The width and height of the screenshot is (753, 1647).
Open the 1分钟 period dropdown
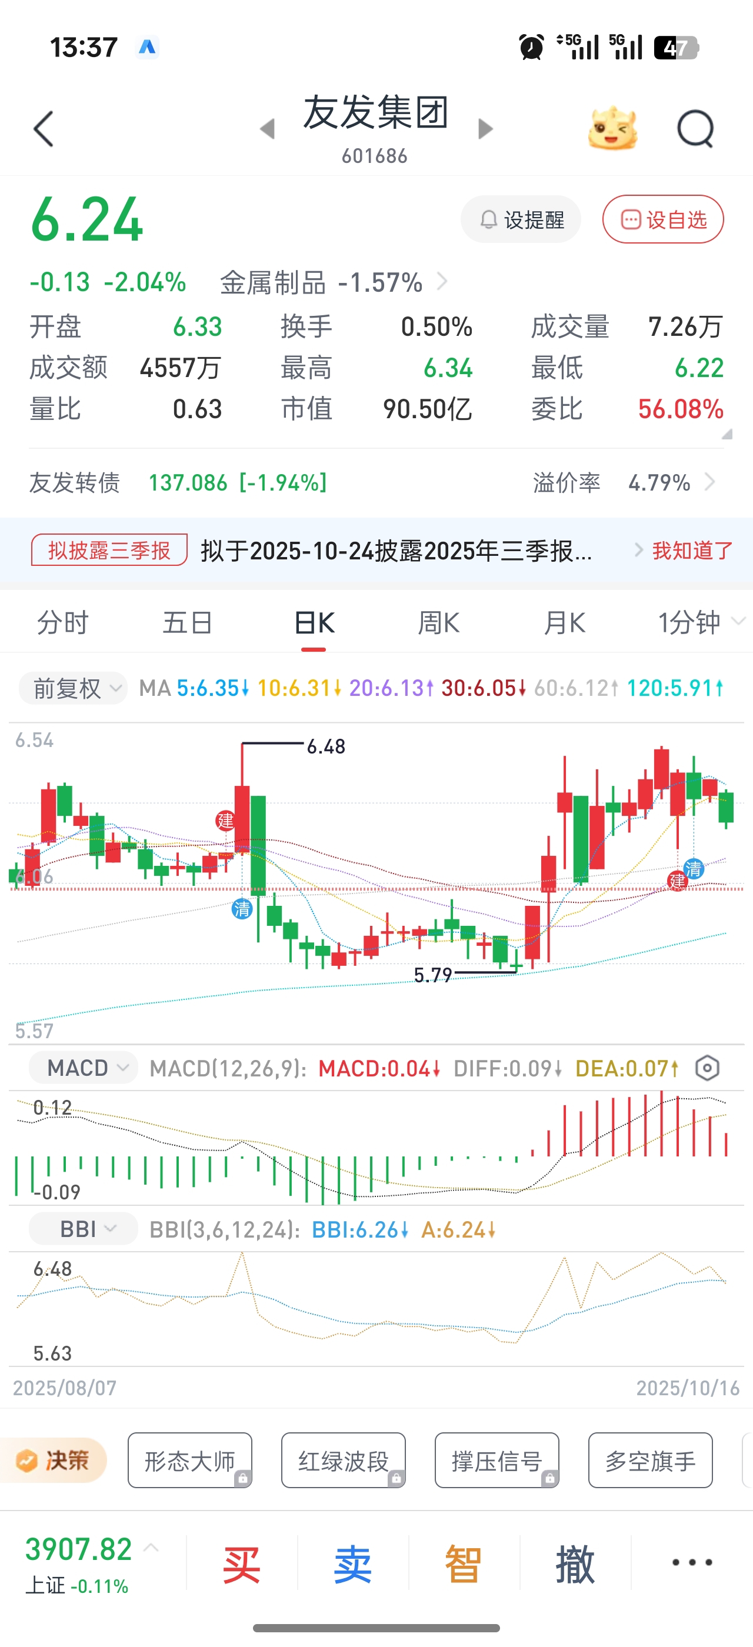tap(701, 622)
